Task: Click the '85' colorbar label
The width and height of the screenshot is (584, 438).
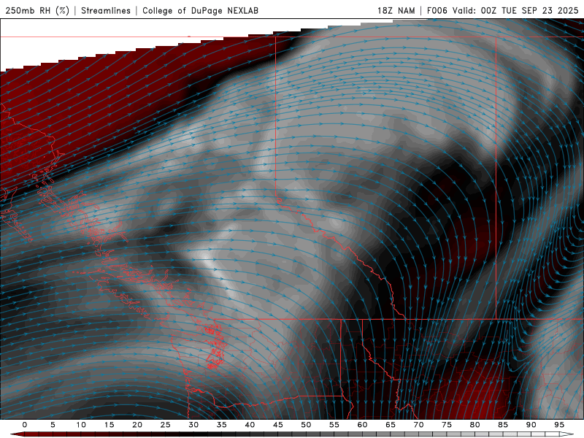Action: [503, 425]
